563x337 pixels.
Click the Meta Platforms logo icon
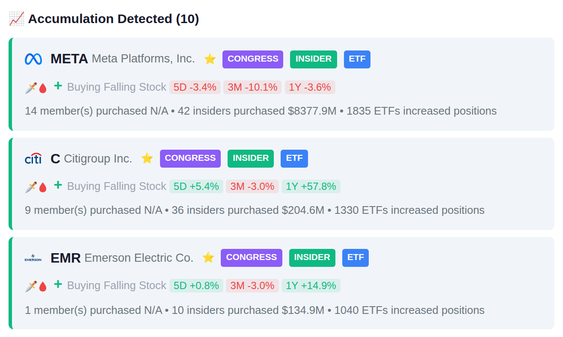pyautogui.click(x=33, y=59)
